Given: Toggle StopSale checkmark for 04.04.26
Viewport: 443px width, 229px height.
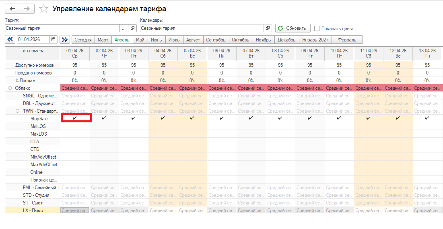Looking at the screenshot, I should point(163,118).
